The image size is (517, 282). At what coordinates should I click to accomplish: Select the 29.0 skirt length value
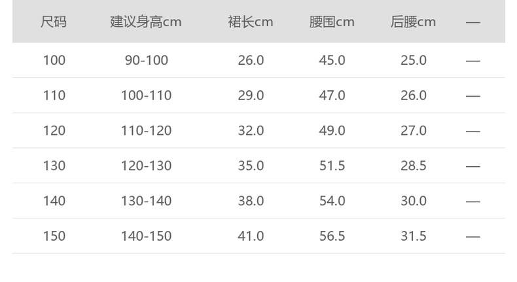251,96
